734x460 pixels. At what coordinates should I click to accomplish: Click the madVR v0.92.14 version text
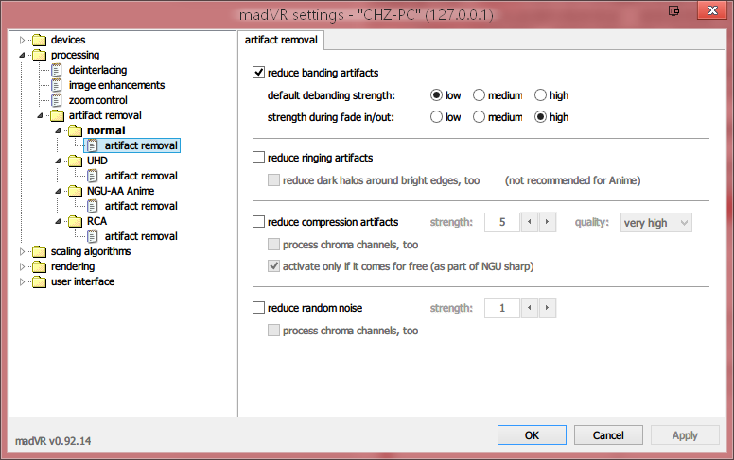click(53, 441)
